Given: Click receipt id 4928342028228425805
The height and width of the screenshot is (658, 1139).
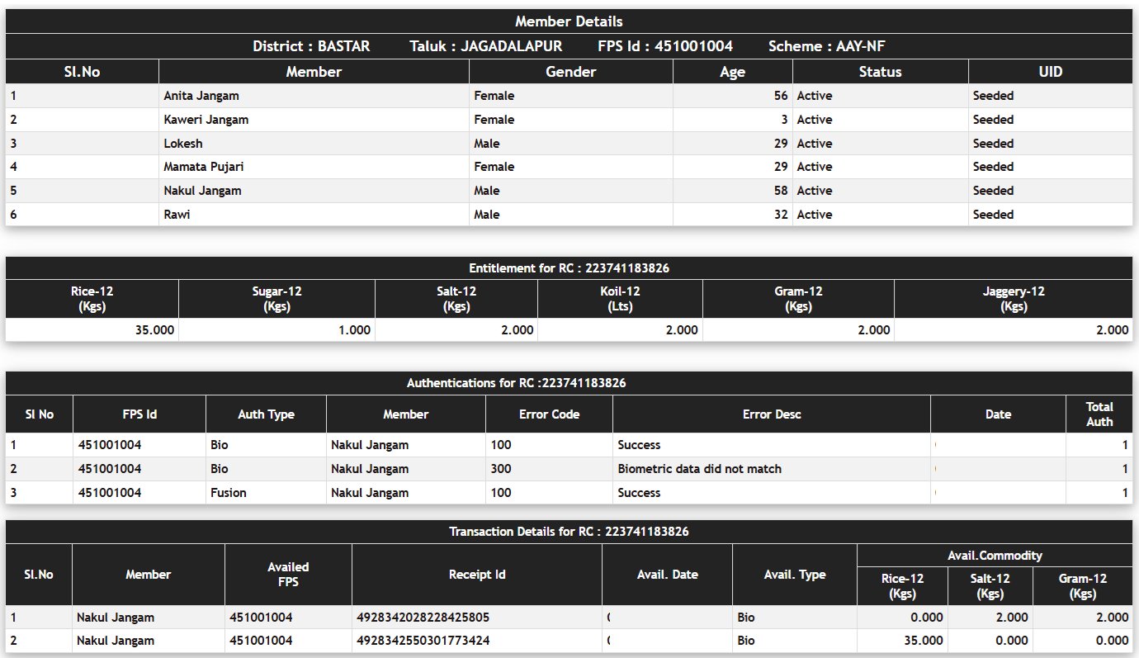Looking at the screenshot, I should pyautogui.click(x=423, y=618).
